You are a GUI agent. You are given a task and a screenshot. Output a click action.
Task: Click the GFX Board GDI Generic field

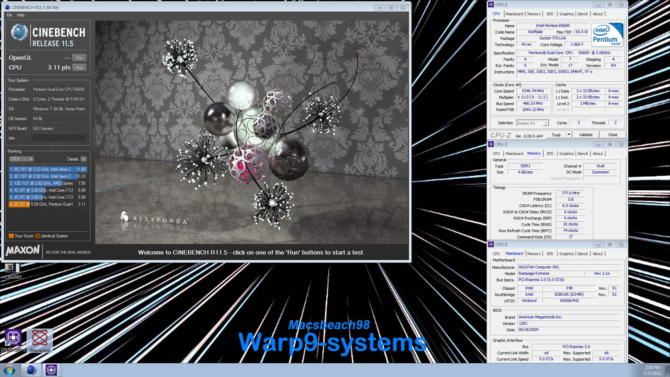(59, 128)
